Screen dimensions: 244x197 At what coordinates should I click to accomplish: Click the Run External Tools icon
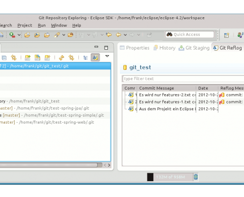(x=12, y=35)
